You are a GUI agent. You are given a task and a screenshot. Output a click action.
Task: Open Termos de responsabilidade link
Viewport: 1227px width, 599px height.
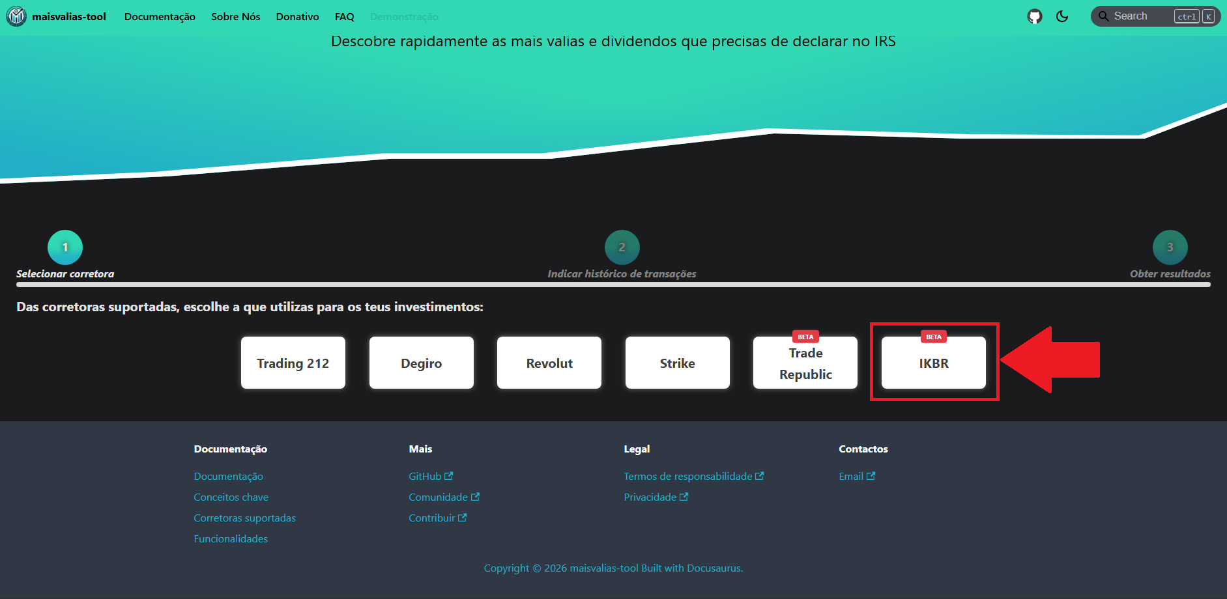(x=693, y=477)
